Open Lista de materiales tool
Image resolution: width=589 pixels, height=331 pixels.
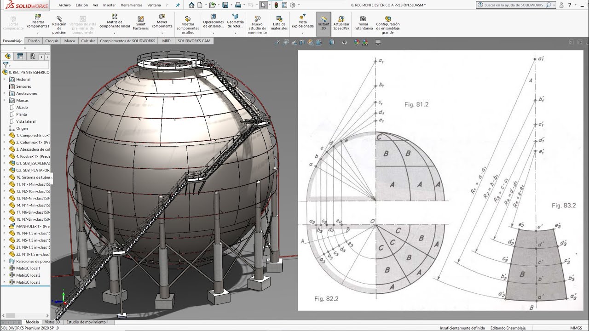click(x=279, y=23)
